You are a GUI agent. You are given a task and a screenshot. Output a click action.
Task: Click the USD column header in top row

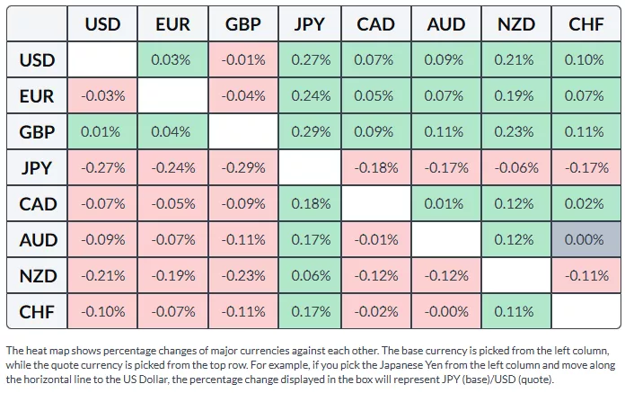[x=102, y=24]
